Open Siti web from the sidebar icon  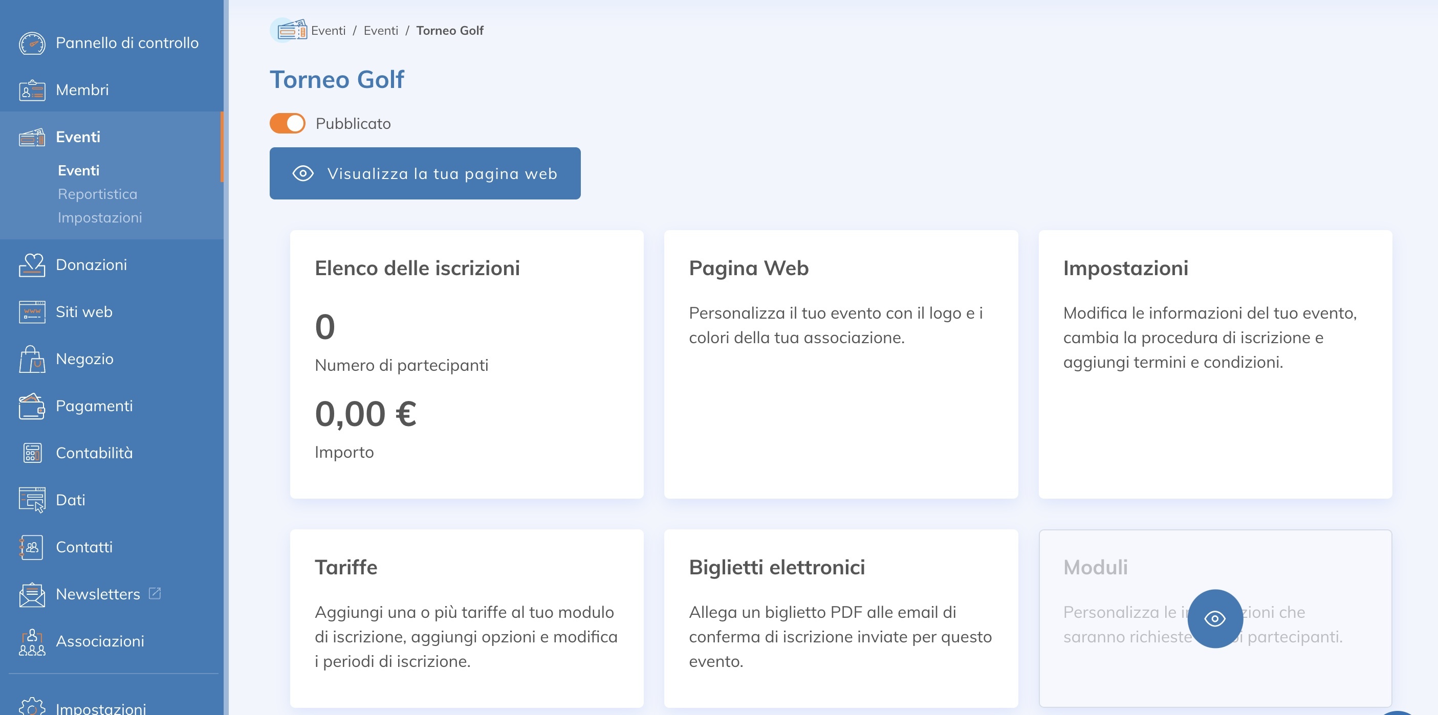32,312
